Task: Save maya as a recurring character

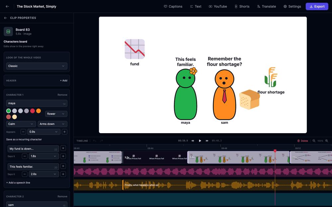Action: (x=24, y=139)
